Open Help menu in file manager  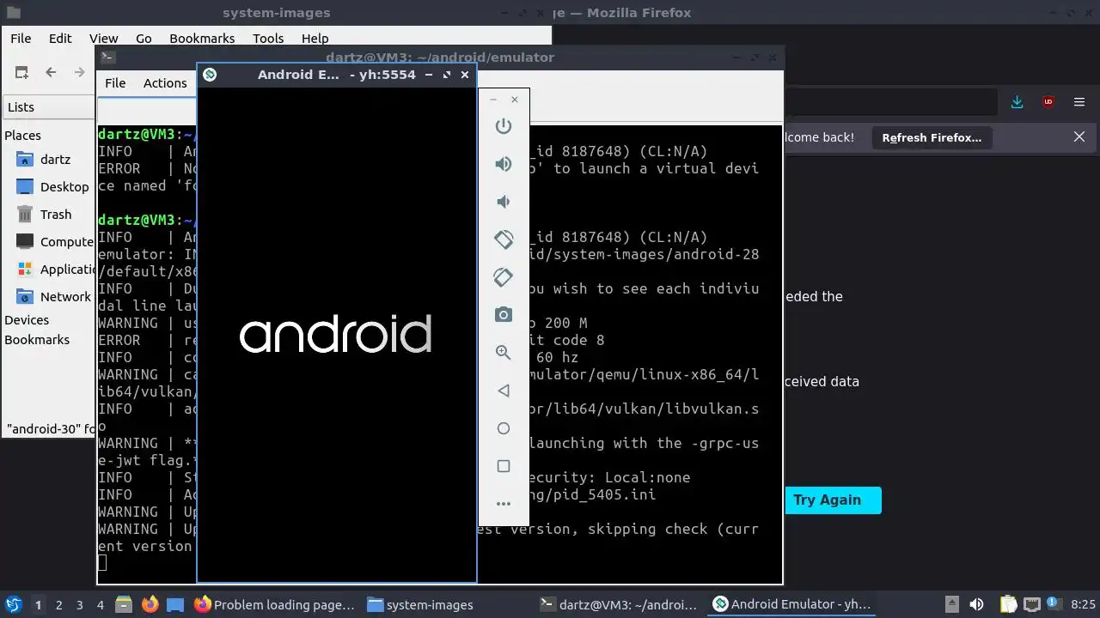pyautogui.click(x=315, y=39)
